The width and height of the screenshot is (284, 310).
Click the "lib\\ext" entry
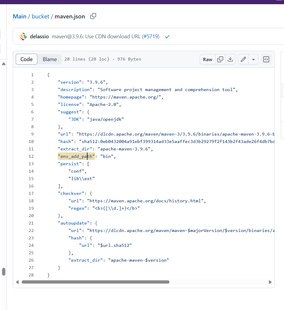82,179
